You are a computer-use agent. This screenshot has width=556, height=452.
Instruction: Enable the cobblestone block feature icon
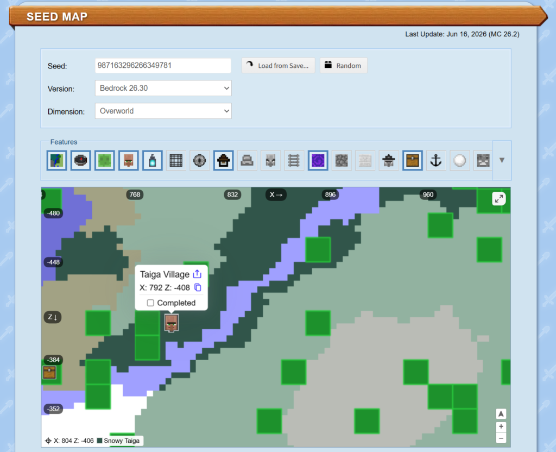[342, 160]
